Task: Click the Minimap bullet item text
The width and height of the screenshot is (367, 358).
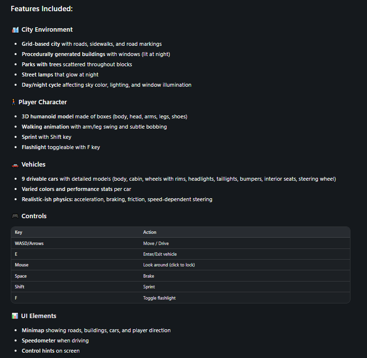Action: pos(96,330)
